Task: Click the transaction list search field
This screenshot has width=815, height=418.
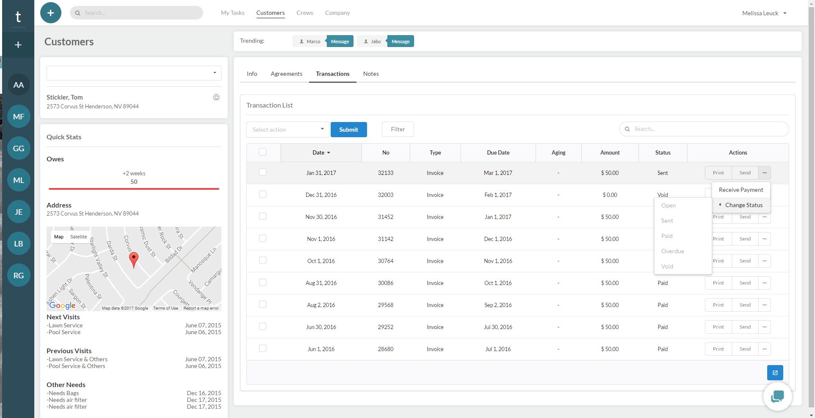Action: pyautogui.click(x=704, y=129)
